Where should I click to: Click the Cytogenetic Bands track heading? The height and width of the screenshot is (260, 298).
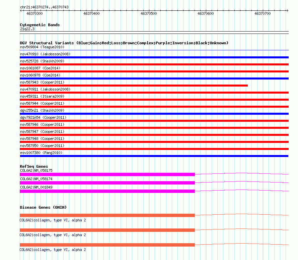(40, 25)
